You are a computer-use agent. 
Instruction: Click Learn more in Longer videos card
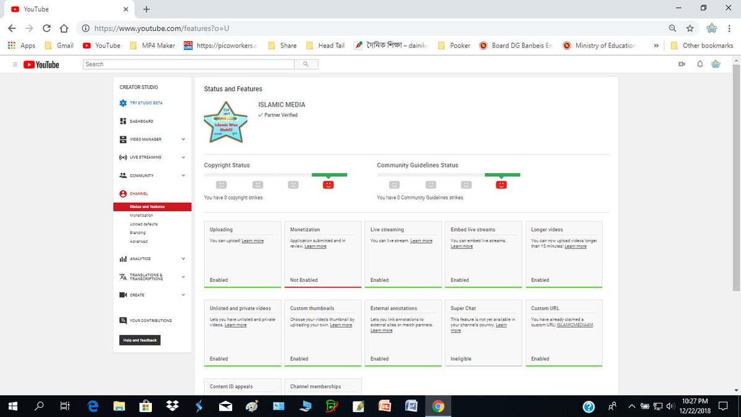[x=576, y=246]
